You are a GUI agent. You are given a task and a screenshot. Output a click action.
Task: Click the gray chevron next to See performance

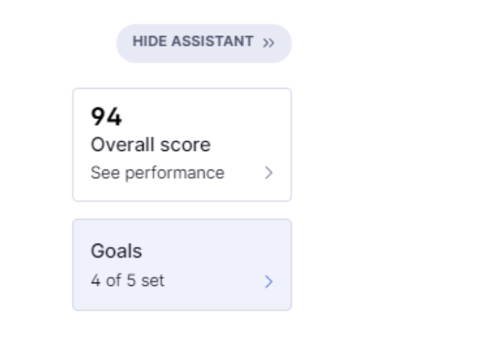269,173
